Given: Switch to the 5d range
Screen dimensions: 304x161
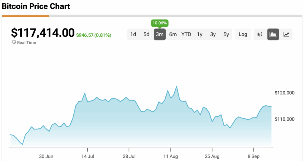Looking at the screenshot, I should (146, 34).
